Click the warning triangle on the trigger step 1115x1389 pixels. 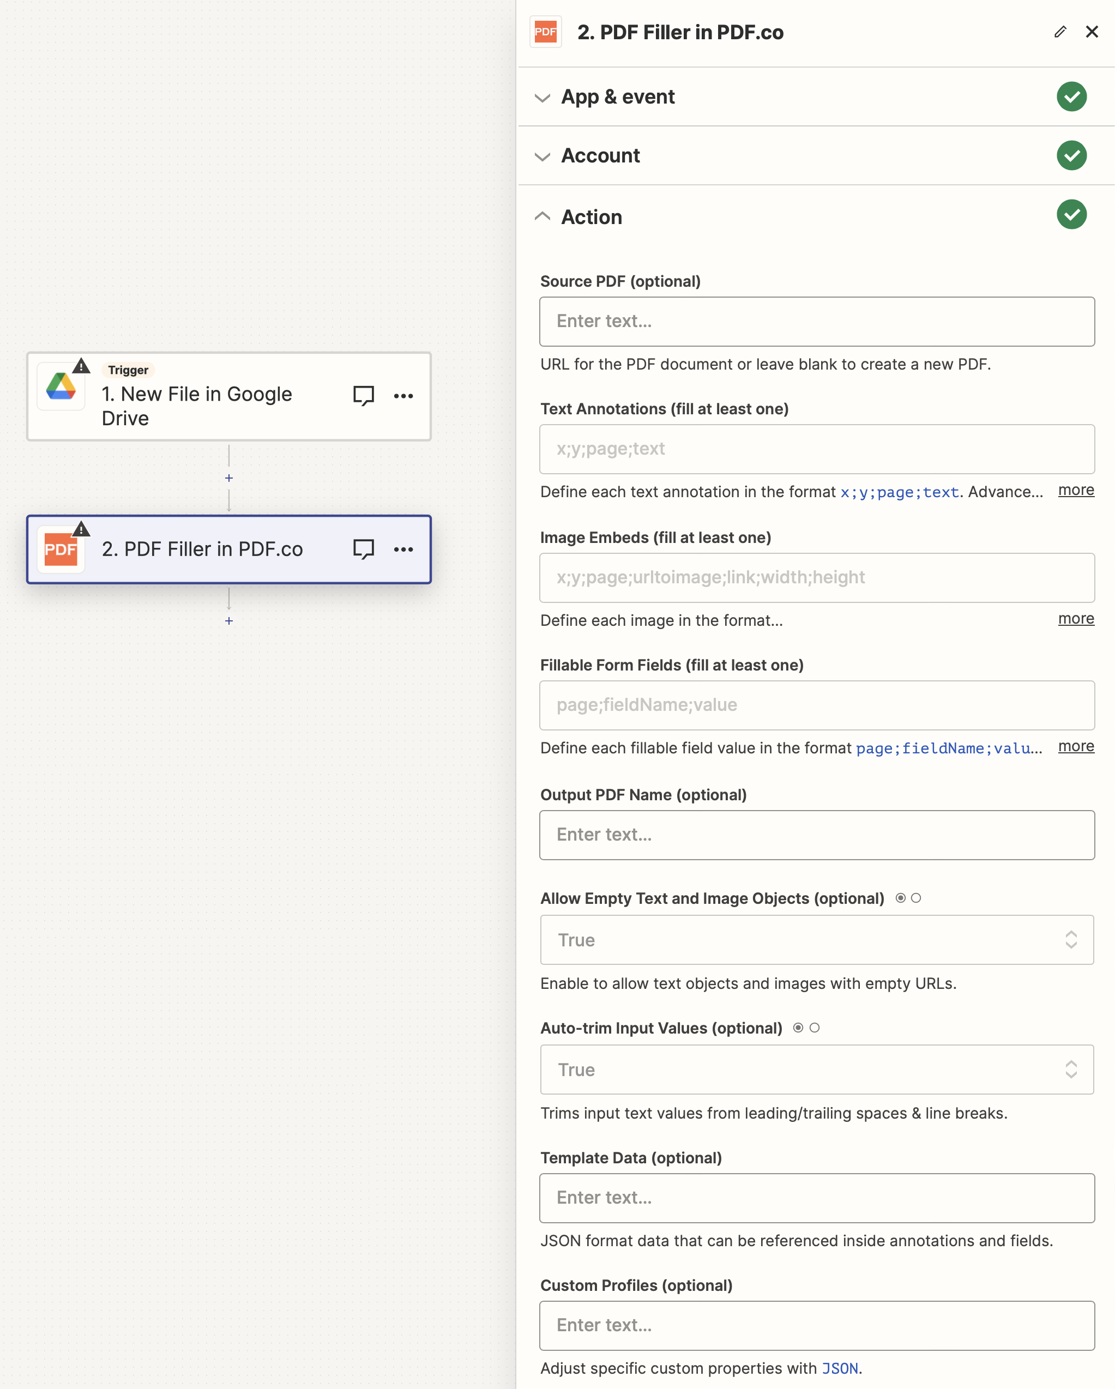[81, 366]
